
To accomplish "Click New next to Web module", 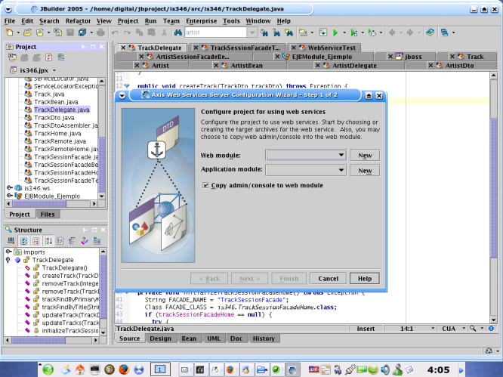I will point(365,155).
